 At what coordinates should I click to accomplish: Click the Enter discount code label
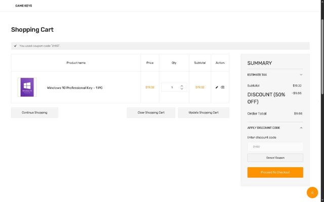[262, 137]
